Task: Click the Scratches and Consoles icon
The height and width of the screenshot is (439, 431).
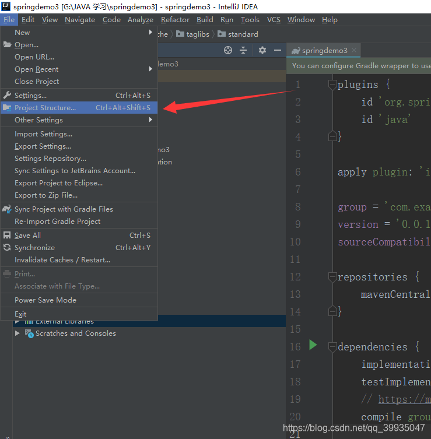Action: click(x=29, y=333)
